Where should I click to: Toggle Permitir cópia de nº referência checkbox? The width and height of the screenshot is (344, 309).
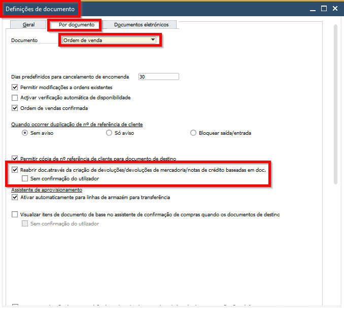15,159
